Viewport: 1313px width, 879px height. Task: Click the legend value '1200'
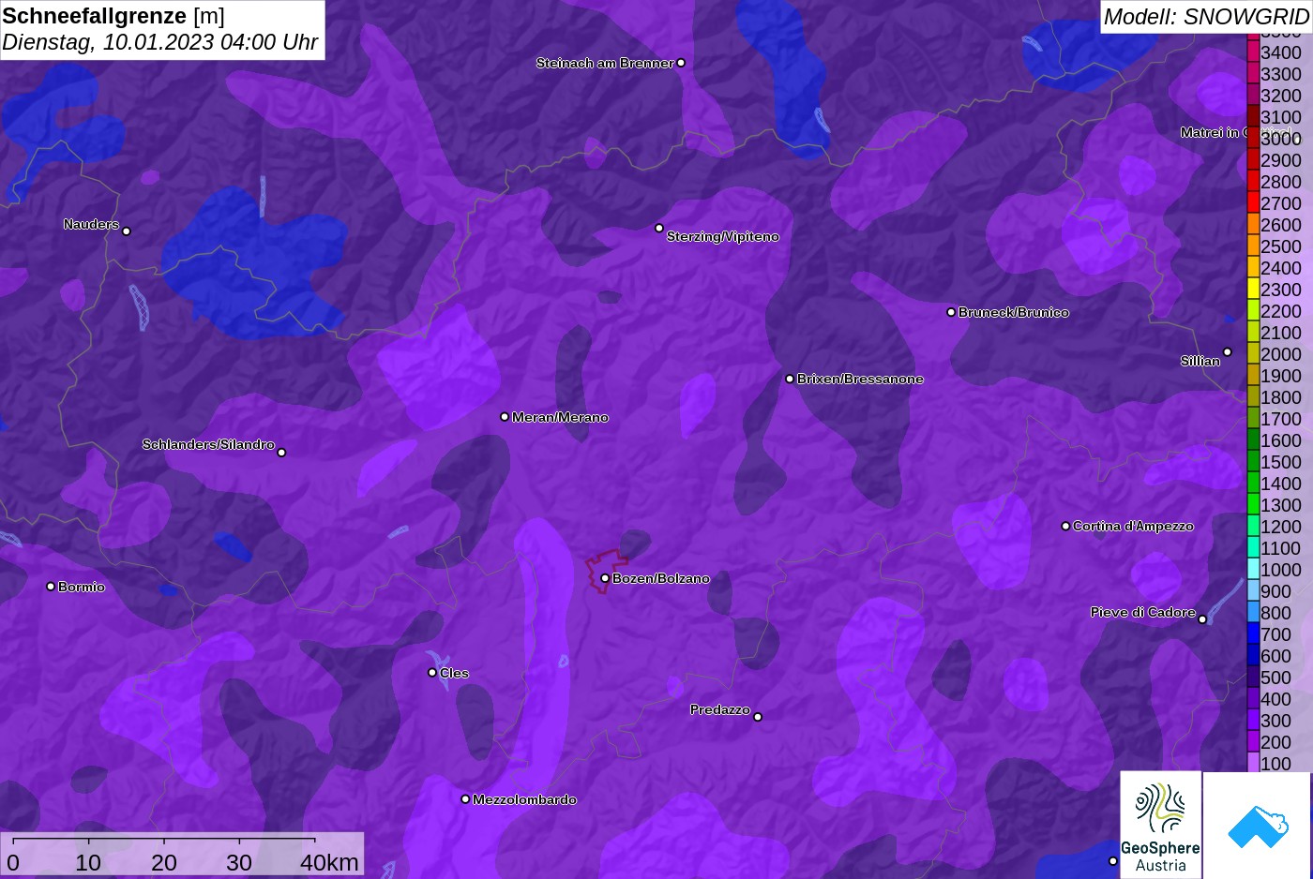pyautogui.click(x=1281, y=527)
